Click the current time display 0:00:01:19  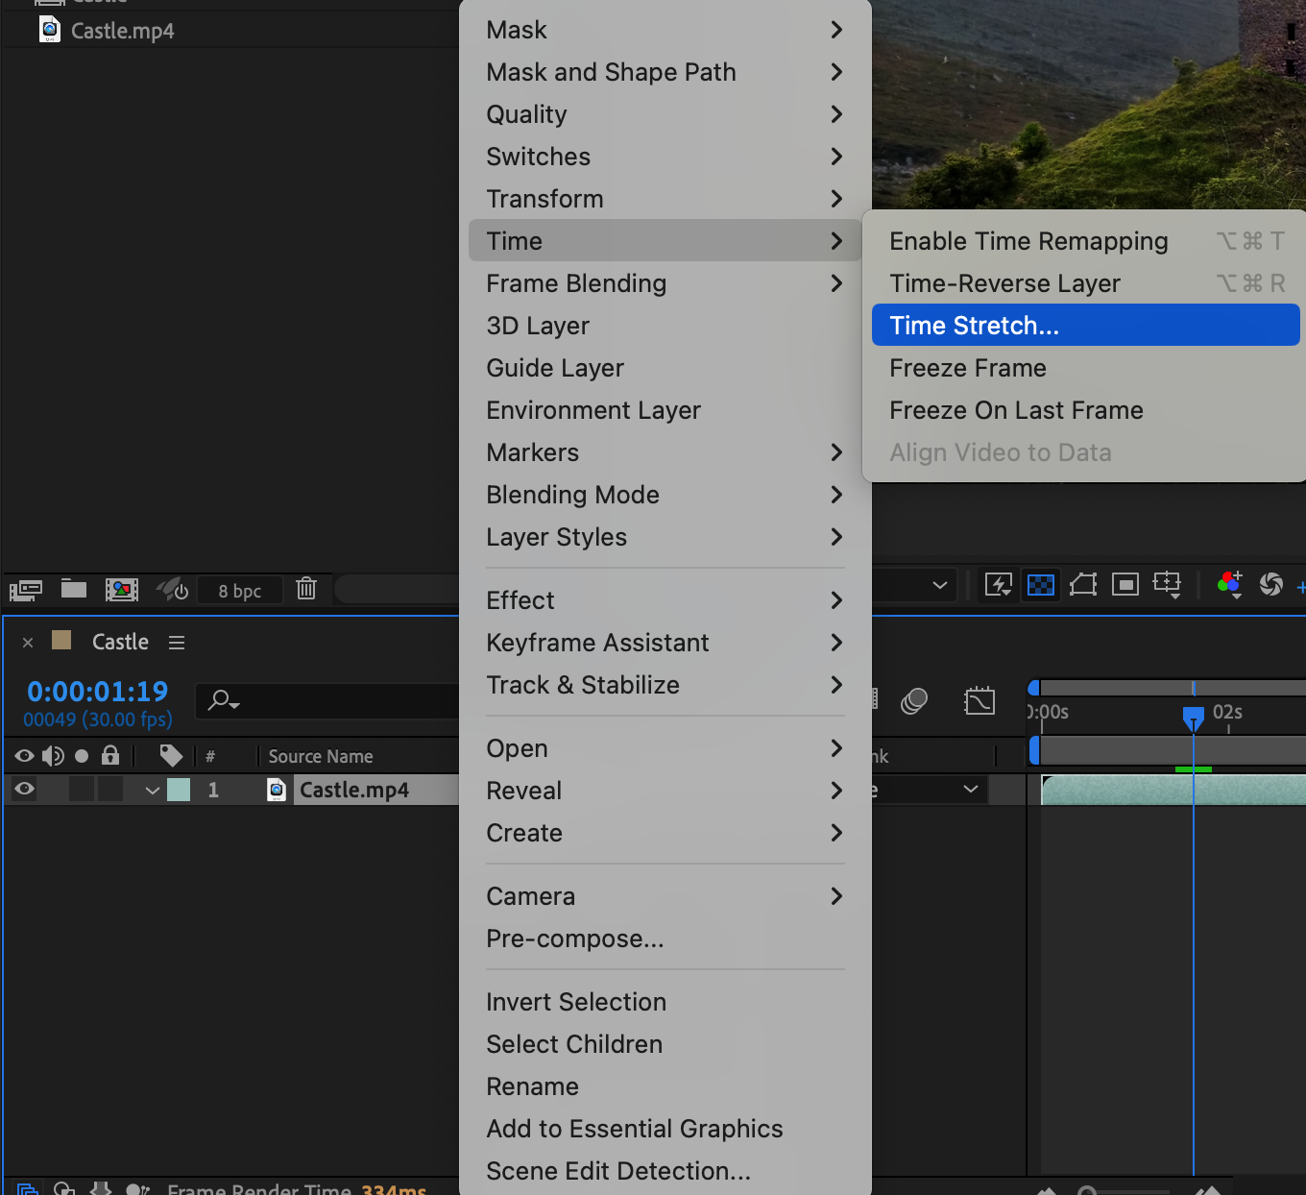(97, 692)
